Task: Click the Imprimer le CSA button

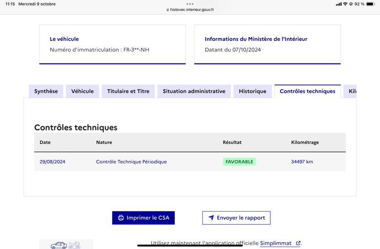Action: click(x=143, y=218)
